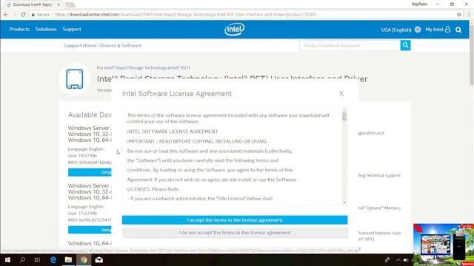Go back using browser back arrow
Viewport: 474px width, 266px height.
coord(6,15)
